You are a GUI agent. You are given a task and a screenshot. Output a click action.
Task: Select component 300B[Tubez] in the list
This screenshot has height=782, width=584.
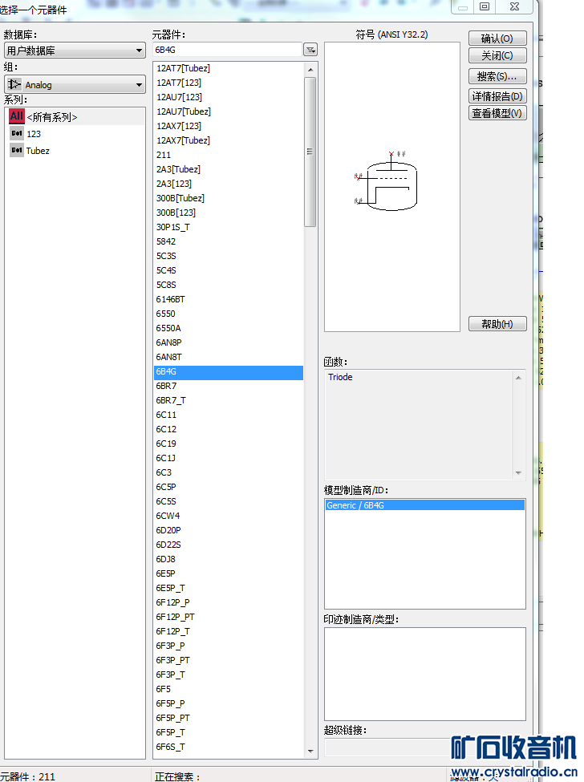tap(180, 198)
